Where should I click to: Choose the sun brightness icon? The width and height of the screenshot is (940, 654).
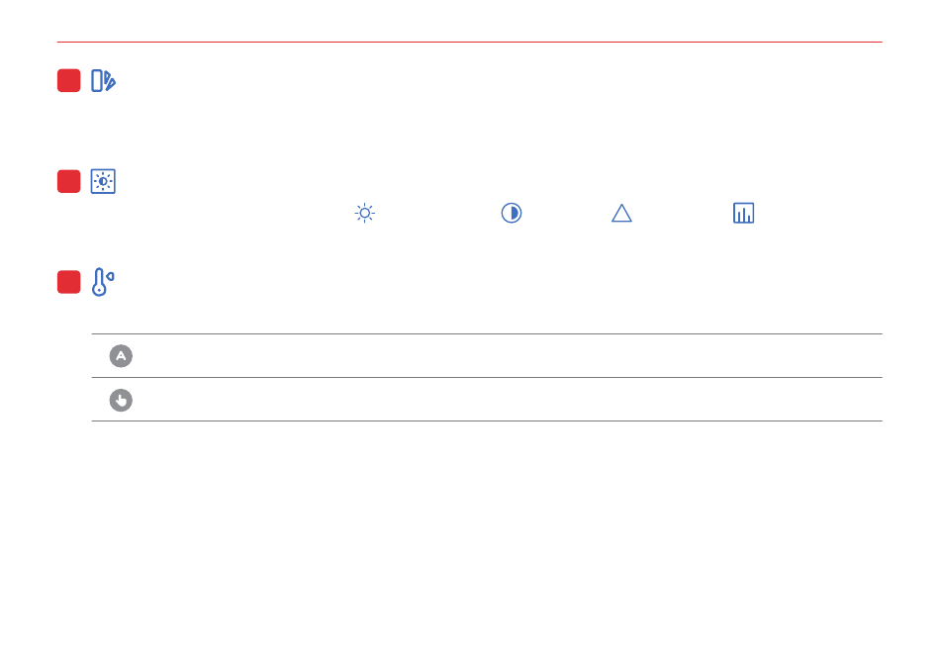pyautogui.click(x=364, y=213)
